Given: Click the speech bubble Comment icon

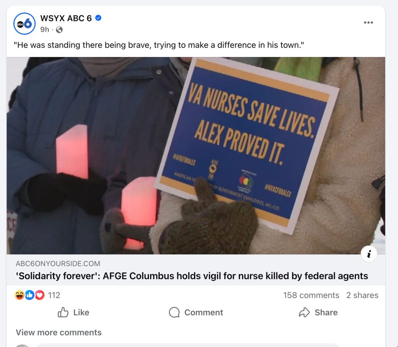Looking at the screenshot, I should point(174,312).
